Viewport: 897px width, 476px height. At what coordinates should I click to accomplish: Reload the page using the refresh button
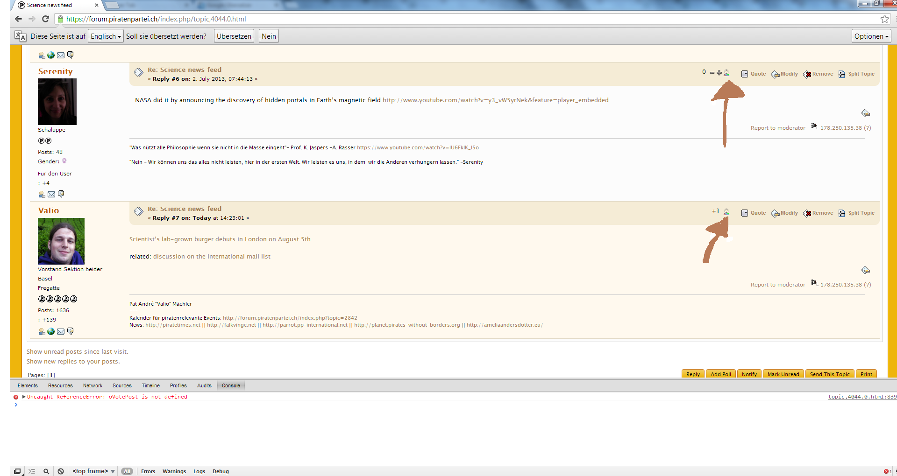pyautogui.click(x=45, y=19)
